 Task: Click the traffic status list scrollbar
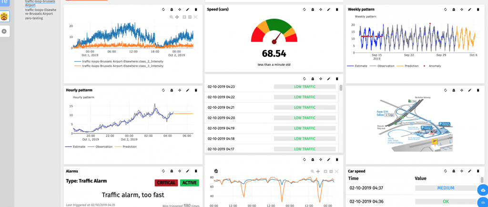(x=341, y=88)
